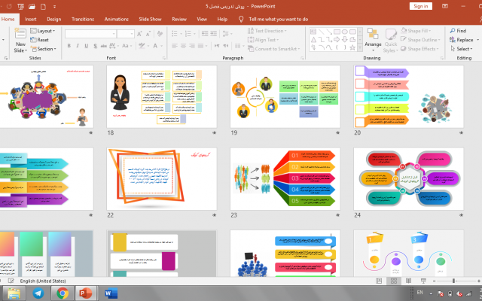Open Shape Outline options
Image resolution: width=482 pixels, height=301 pixels.
click(420, 40)
